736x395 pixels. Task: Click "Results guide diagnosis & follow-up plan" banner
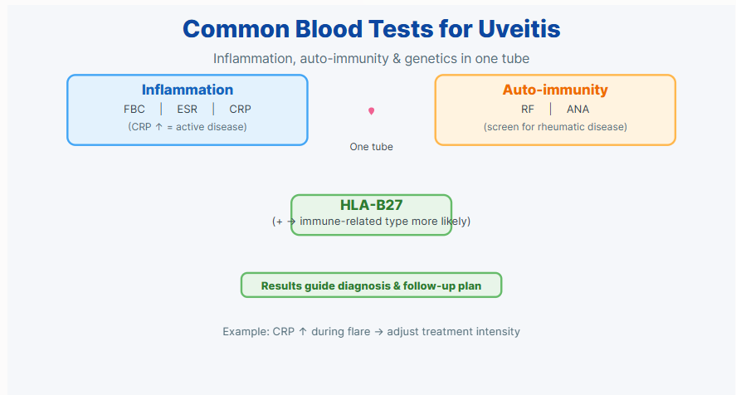[371, 285]
